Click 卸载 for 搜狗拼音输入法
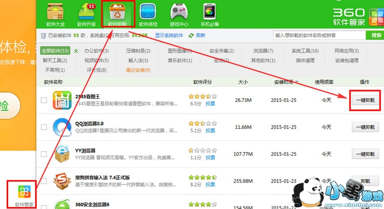384x209 pixels. [365, 181]
